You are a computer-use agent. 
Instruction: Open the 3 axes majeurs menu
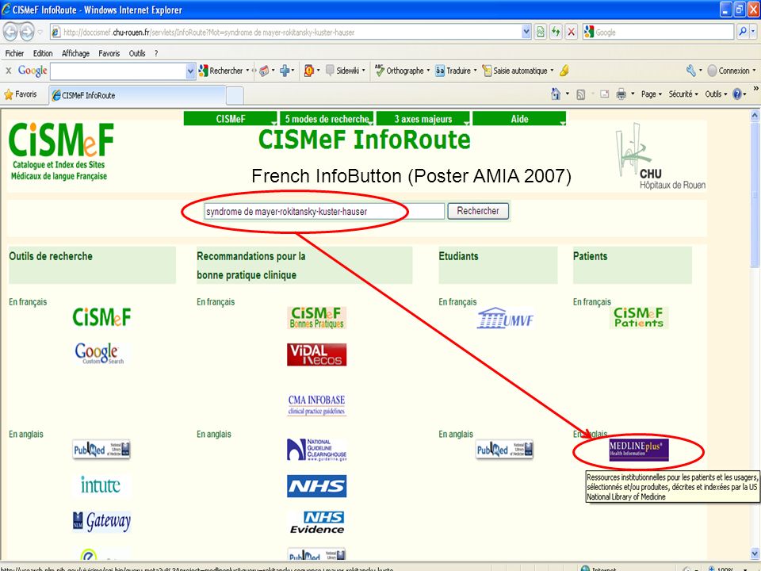423,119
